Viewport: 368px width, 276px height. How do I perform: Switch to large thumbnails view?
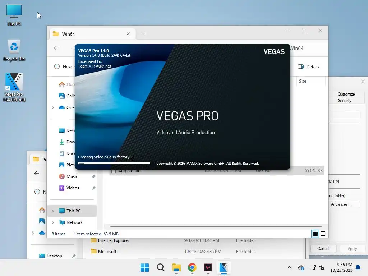[x=323, y=234]
